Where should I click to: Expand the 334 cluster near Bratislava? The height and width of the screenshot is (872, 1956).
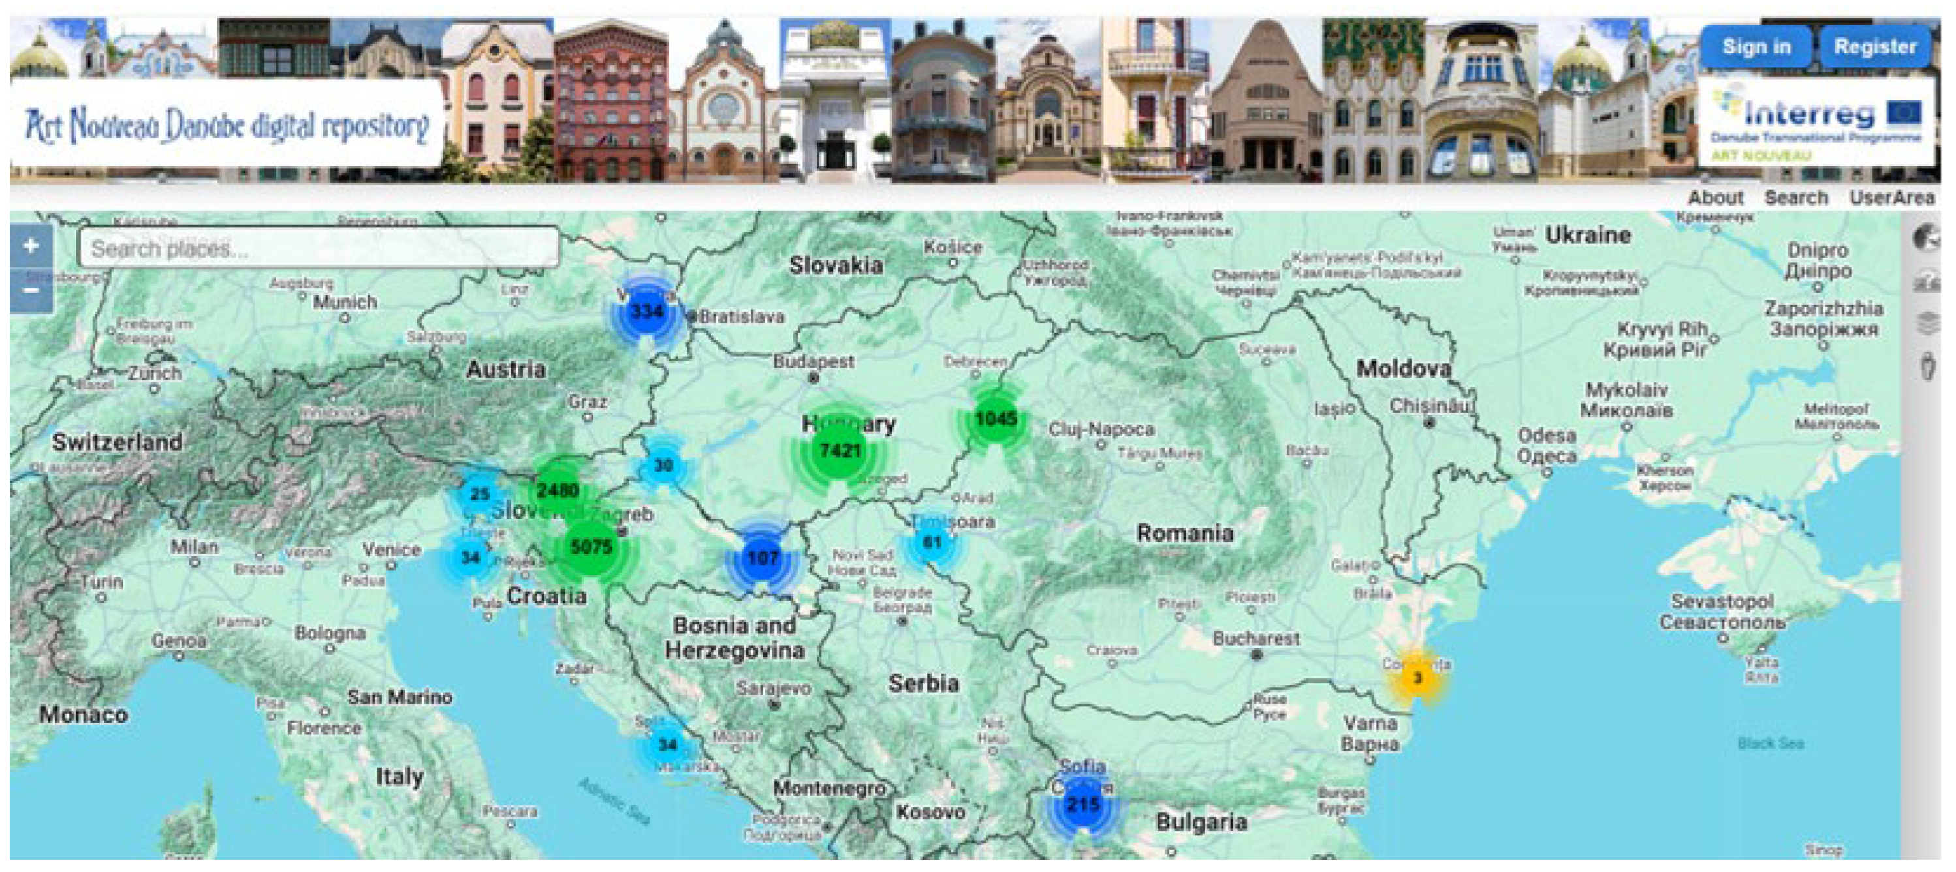646,311
